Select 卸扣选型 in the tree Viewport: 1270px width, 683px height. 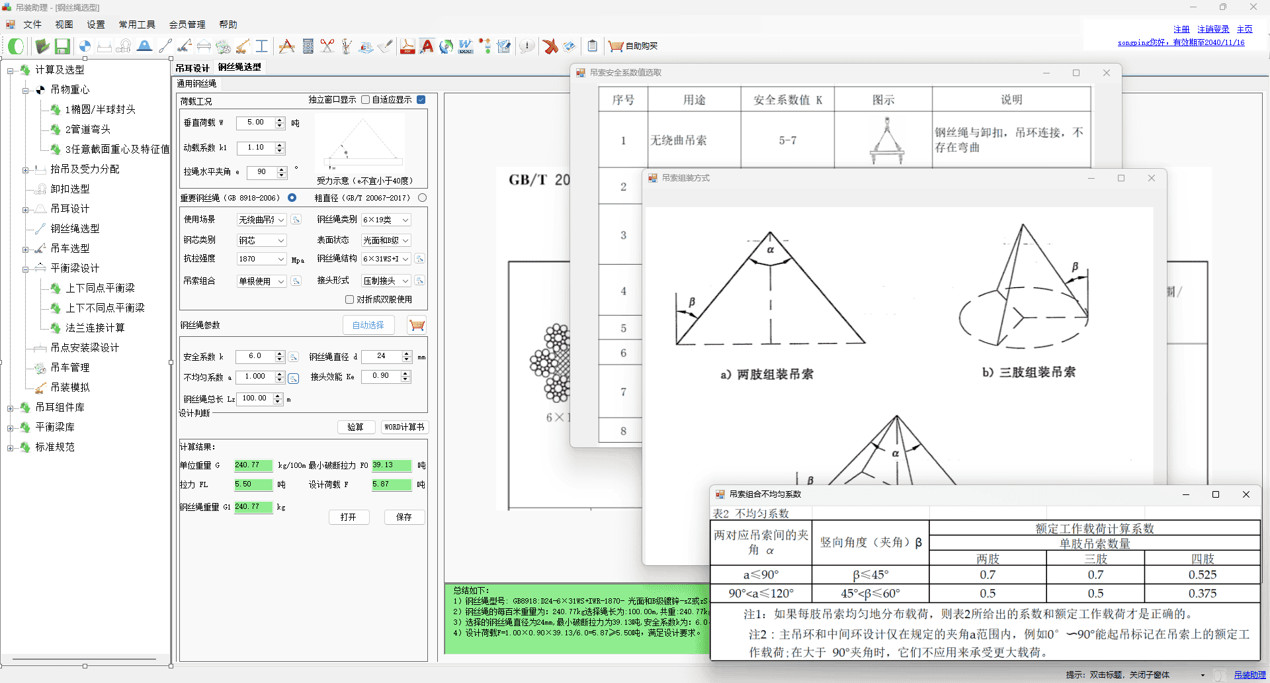tap(70, 189)
